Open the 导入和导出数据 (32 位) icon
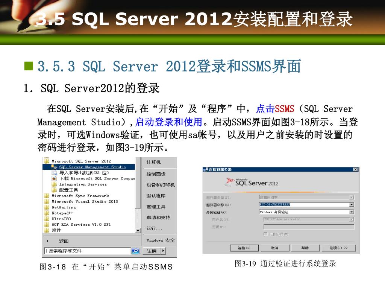385x289 pixels. (55, 173)
